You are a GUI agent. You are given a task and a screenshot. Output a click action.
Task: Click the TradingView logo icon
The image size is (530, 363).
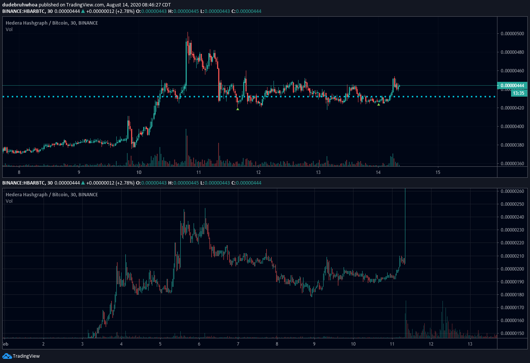(7, 356)
